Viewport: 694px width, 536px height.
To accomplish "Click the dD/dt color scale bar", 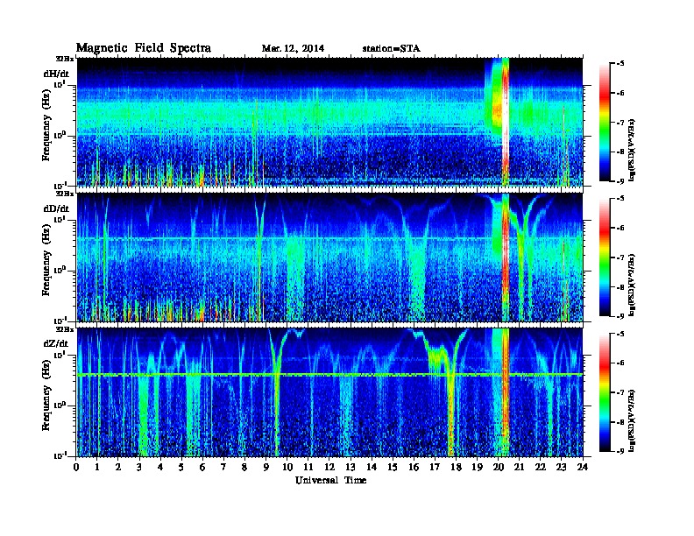I will point(604,257).
